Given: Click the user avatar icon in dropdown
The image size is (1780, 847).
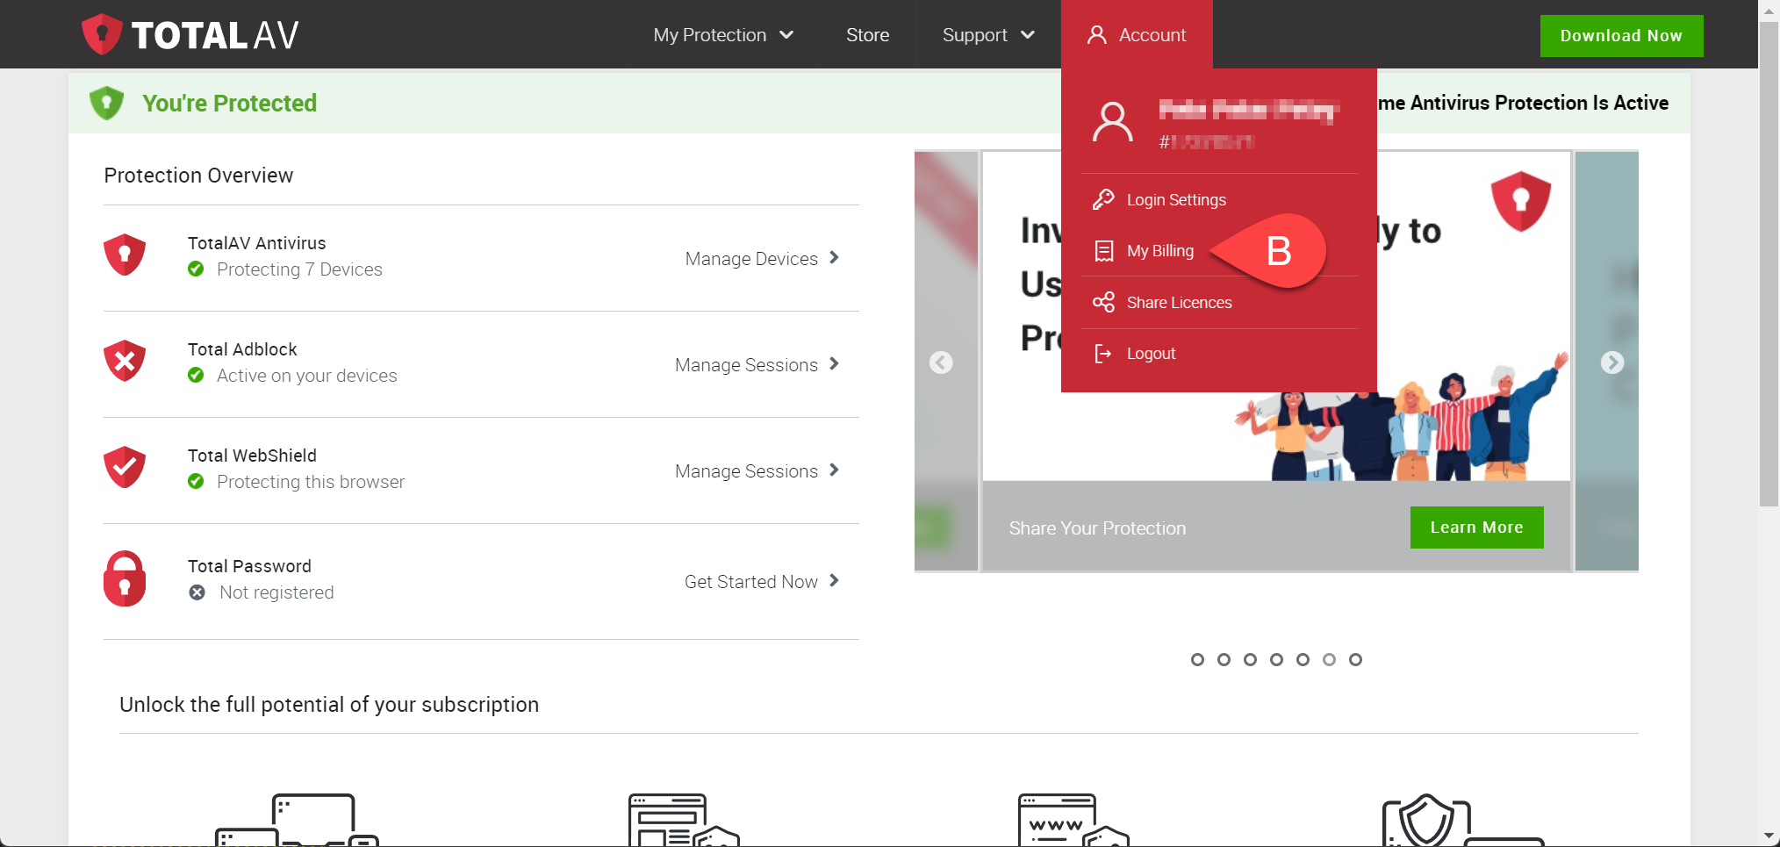Looking at the screenshot, I should 1112,122.
